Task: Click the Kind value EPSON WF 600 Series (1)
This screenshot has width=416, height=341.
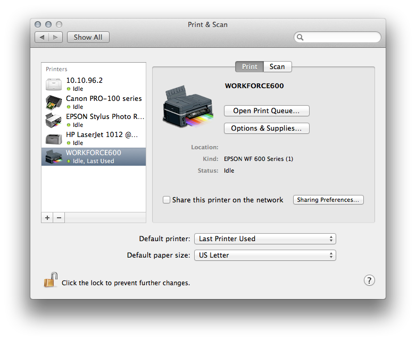Action: (259, 159)
